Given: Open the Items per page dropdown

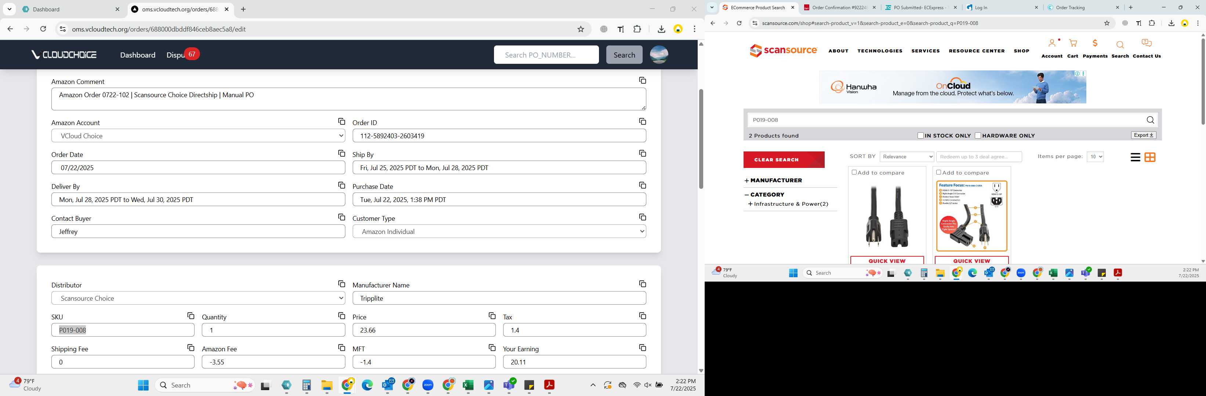Looking at the screenshot, I should click(1095, 157).
